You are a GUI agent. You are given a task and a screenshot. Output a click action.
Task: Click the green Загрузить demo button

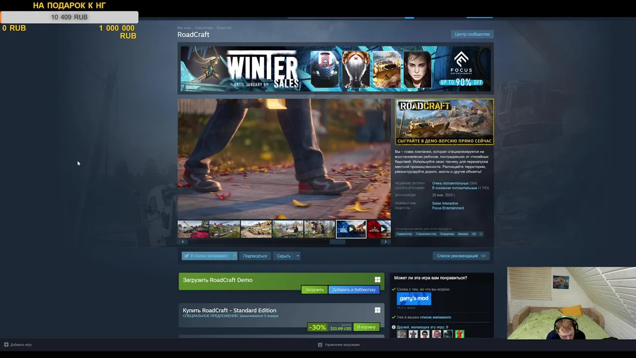point(315,290)
